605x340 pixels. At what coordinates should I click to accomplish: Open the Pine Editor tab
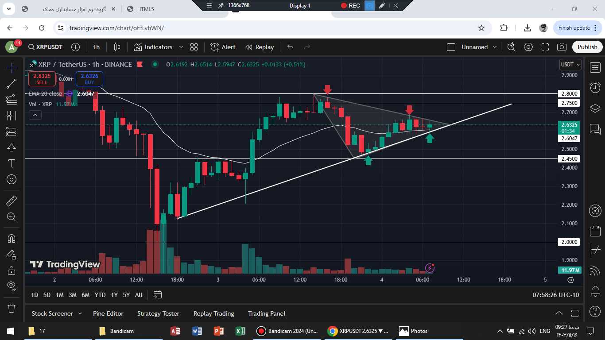(108, 313)
